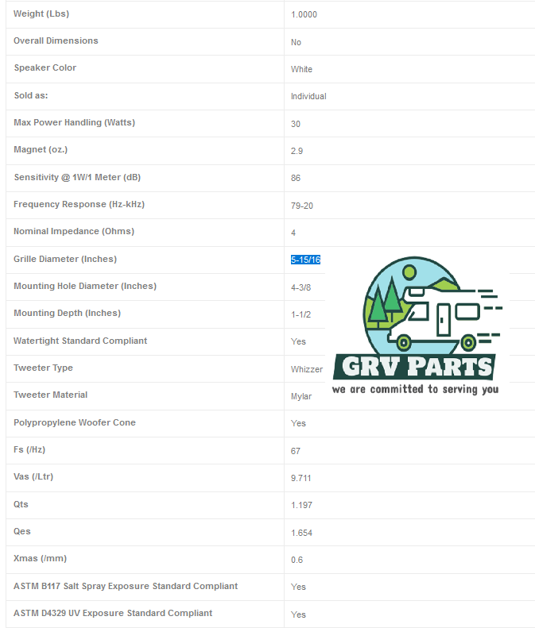Click the Sensitivity @ 1W/1 Meter label
The height and width of the screenshot is (628, 535).
pos(77,177)
